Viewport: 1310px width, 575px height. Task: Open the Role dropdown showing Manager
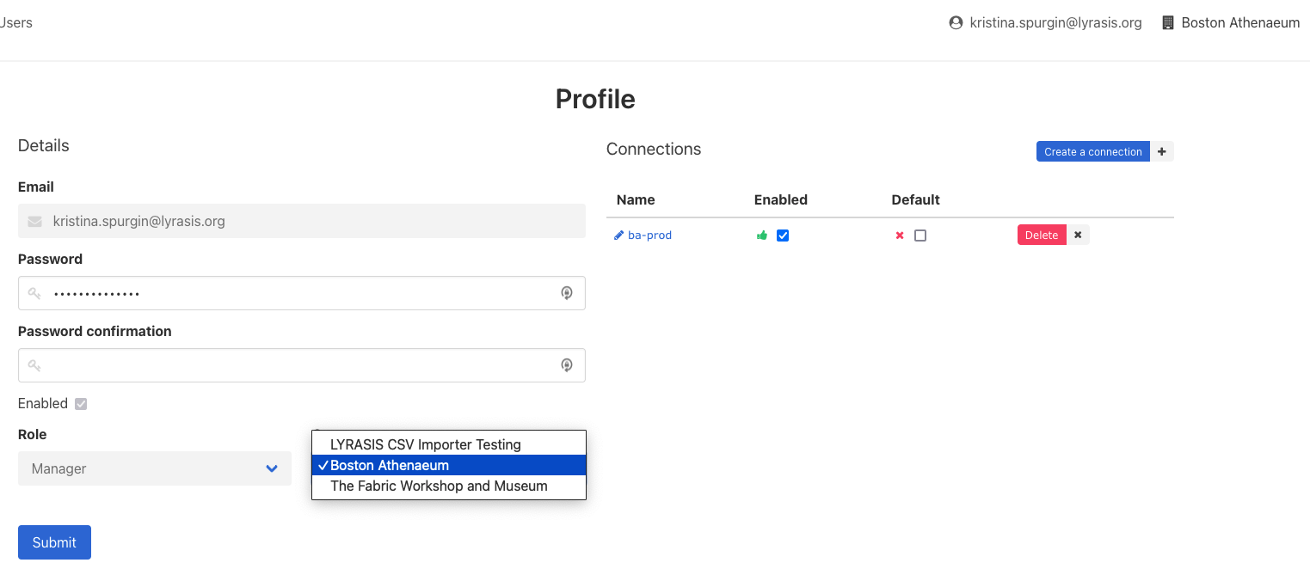154,468
